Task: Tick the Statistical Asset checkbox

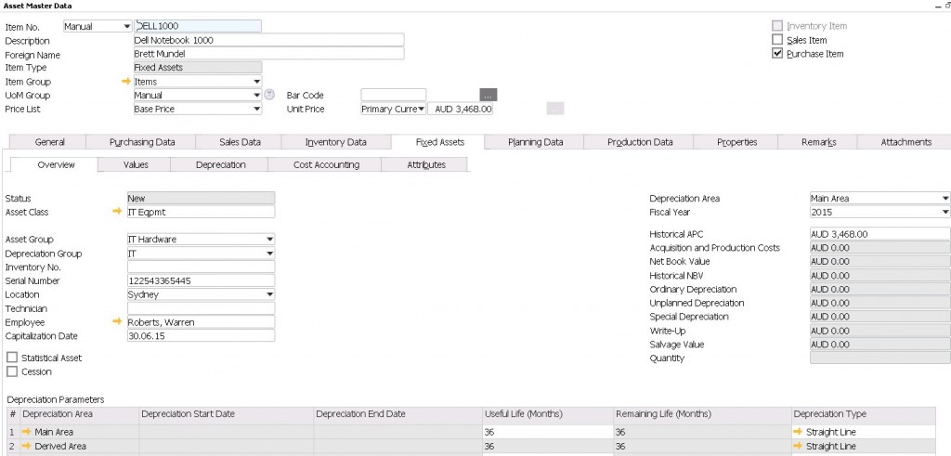Action: click(x=11, y=358)
